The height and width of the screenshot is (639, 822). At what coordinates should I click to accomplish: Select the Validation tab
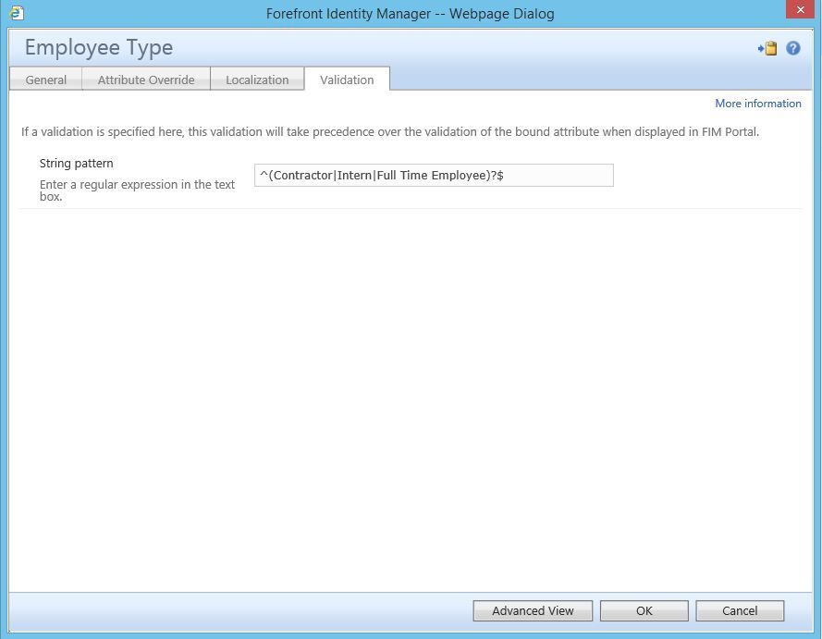click(347, 80)
